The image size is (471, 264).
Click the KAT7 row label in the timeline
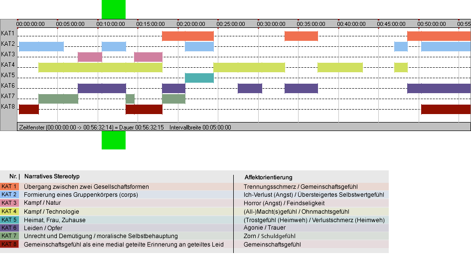click(x=8, y=96)
